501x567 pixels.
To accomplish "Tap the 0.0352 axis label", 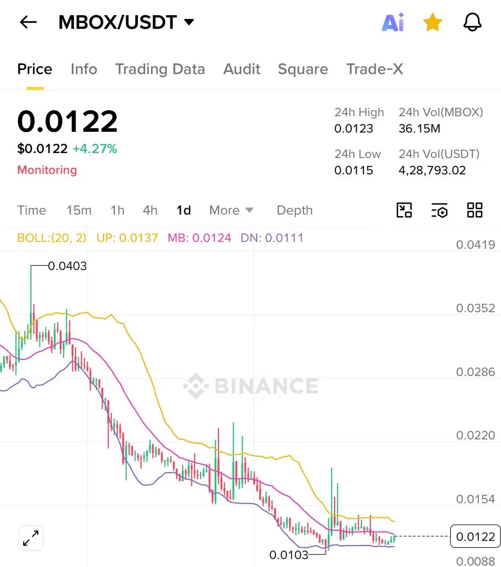I will [476, 308].
